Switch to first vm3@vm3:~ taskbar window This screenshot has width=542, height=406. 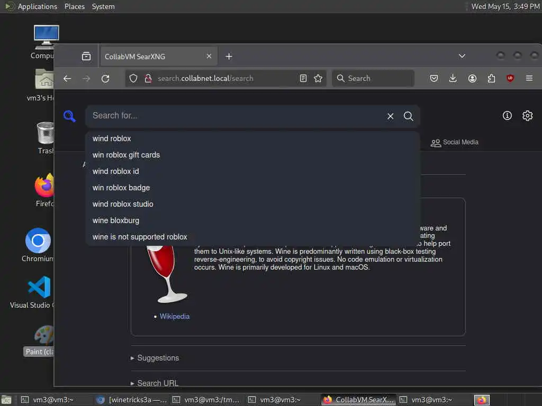47,400
